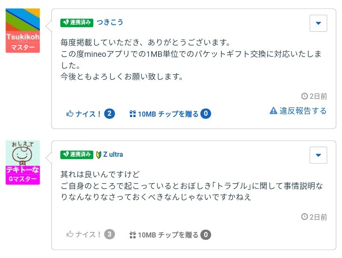Click 2日前 timestamp on つきこう comment
The width and height of the screenshot is (342, 258).
pyautogui.click(x=314, y=96)
